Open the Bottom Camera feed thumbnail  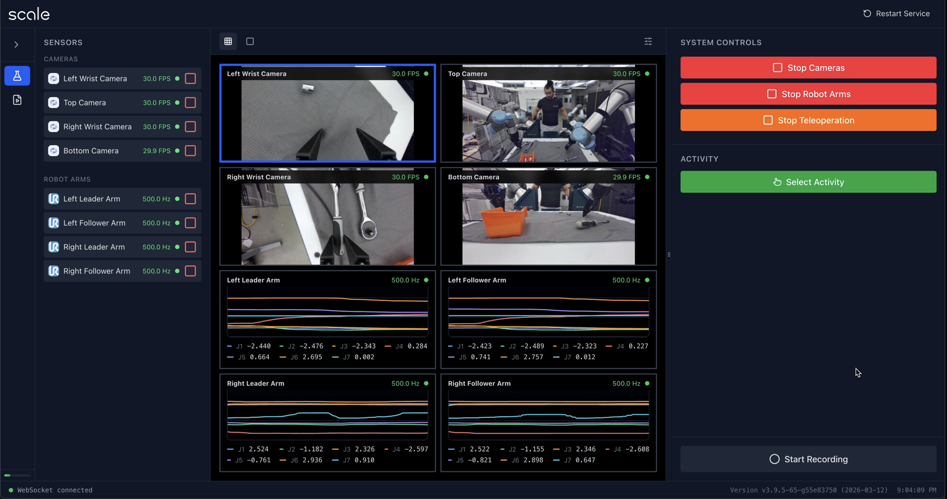(548, 223)
